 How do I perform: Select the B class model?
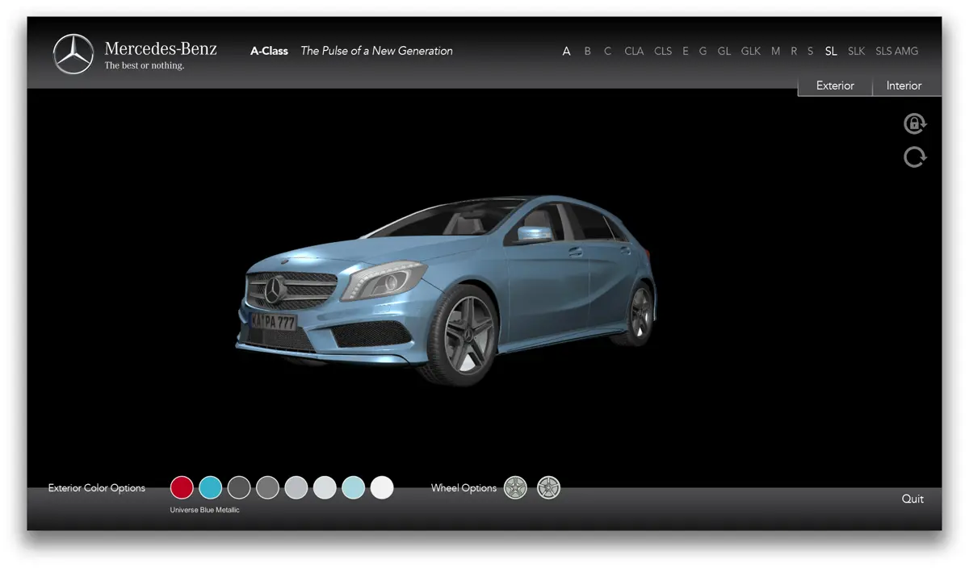[x=587, y=51]
